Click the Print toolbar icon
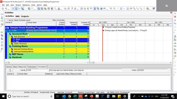177x99 pixels. pos(3,9)
